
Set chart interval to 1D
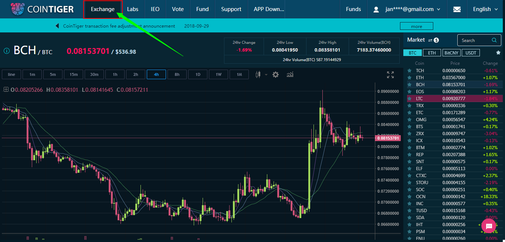[198, 74]
